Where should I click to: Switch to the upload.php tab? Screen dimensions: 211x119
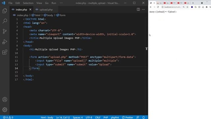click(46, 10)
